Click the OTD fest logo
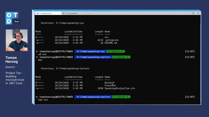Image resolution: width=209 pixels, height=117 pixels. coord(12,18)
